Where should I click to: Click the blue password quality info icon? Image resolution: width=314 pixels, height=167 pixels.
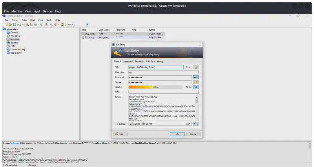[x=196, y=87]
